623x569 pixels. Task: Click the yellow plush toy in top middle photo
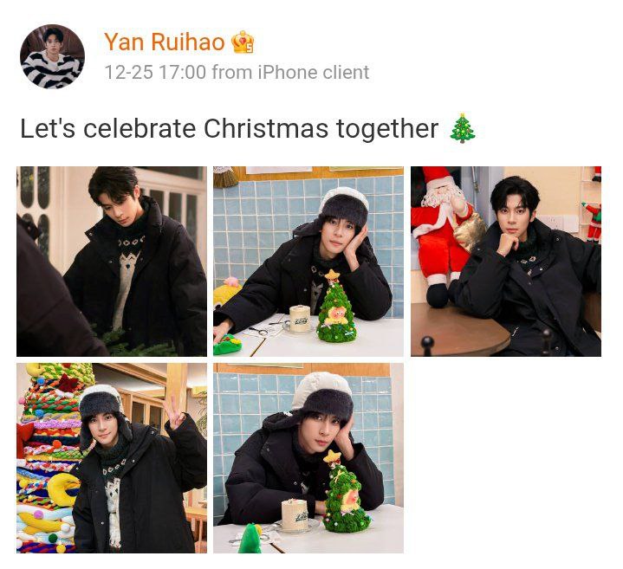coord(224,293)
